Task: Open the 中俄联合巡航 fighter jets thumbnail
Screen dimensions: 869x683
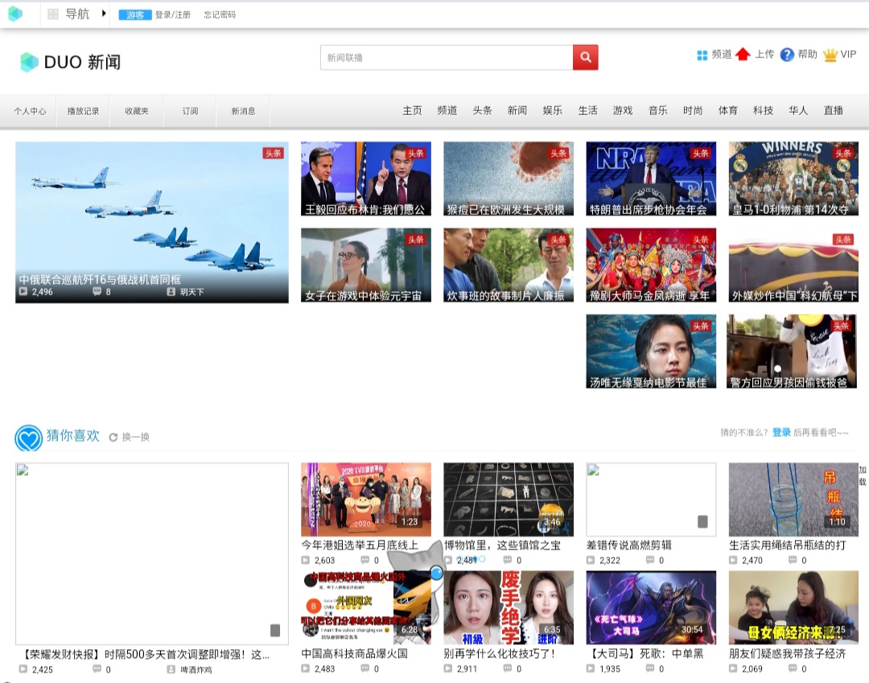Action: 152,222
